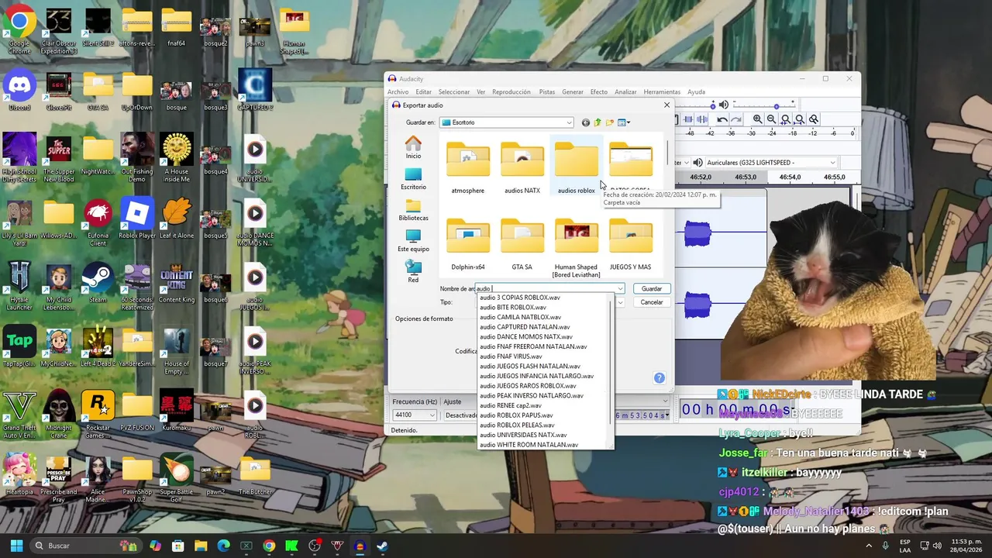Click the Guardar button
Screen dimensions: 992x558
[652, 289]
